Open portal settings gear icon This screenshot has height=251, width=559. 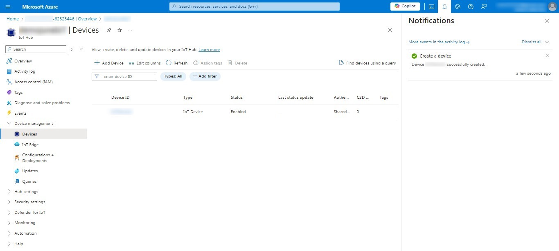pyautogui.click(x=458, y=7)
